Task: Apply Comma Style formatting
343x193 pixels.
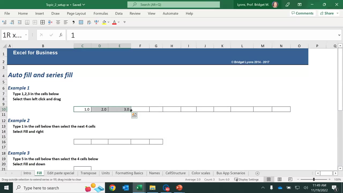Action: coord(73,22)
